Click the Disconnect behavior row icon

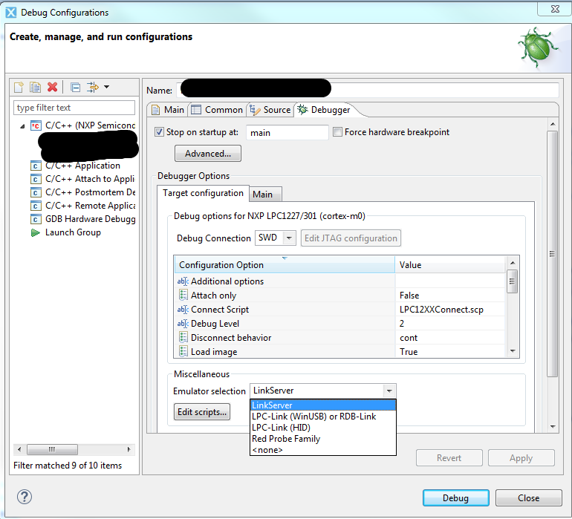(x=183, y=338)
